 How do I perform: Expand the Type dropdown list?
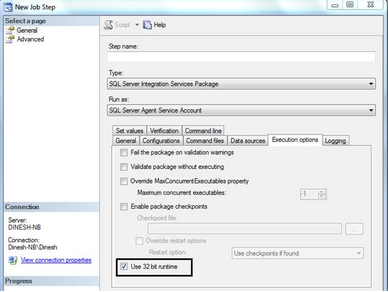371,84
